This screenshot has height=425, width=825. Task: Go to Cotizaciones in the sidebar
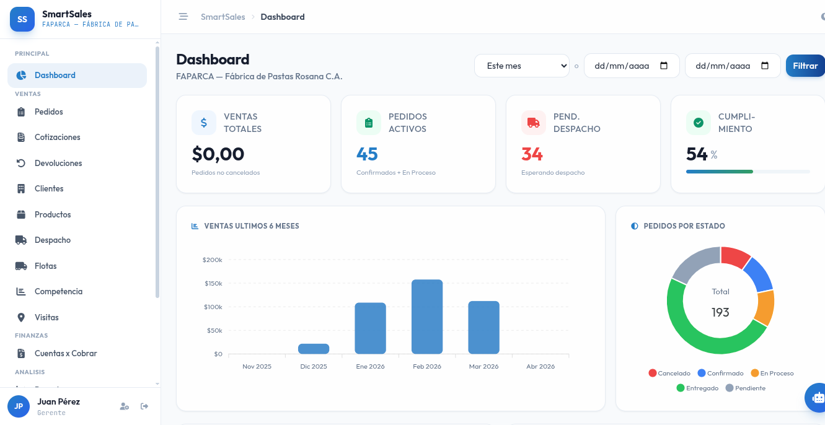pyautogui.click(x=77, y=137)
